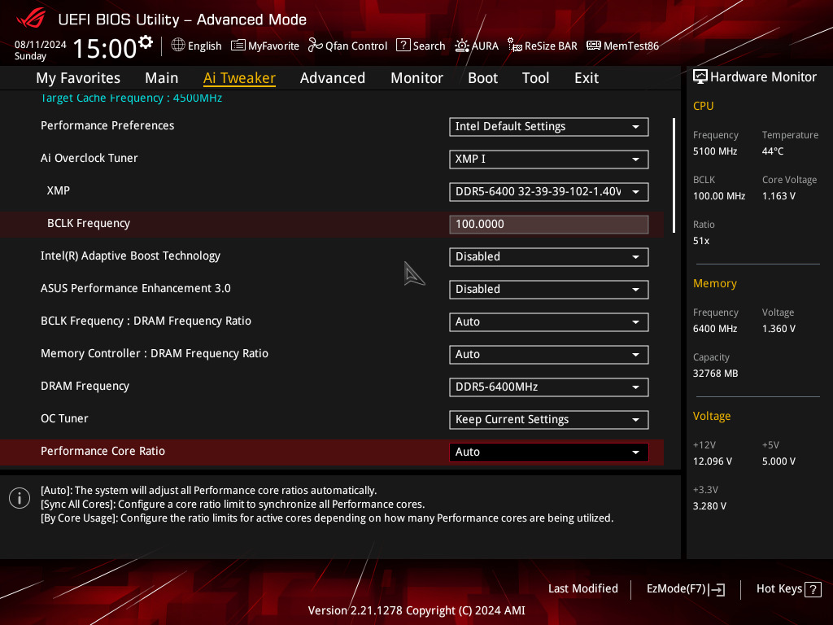Click the Core Voltage 1.163 V value

click(x=778, y=195)
